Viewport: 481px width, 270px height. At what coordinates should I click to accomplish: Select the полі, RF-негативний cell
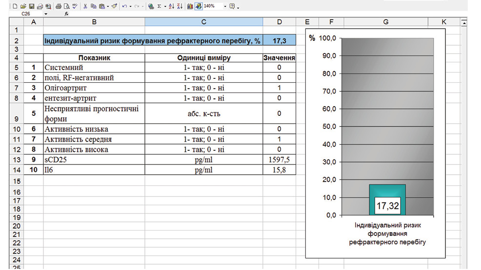[94, 78]
